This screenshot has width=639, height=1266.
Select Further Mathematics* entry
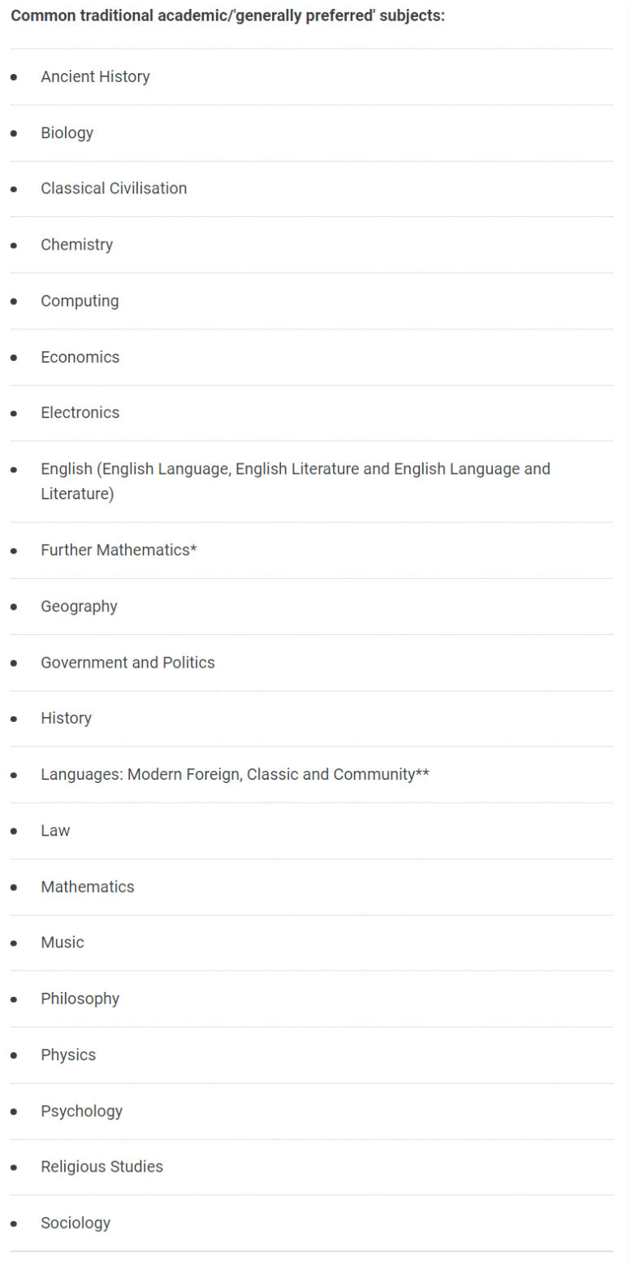(119, 550)
